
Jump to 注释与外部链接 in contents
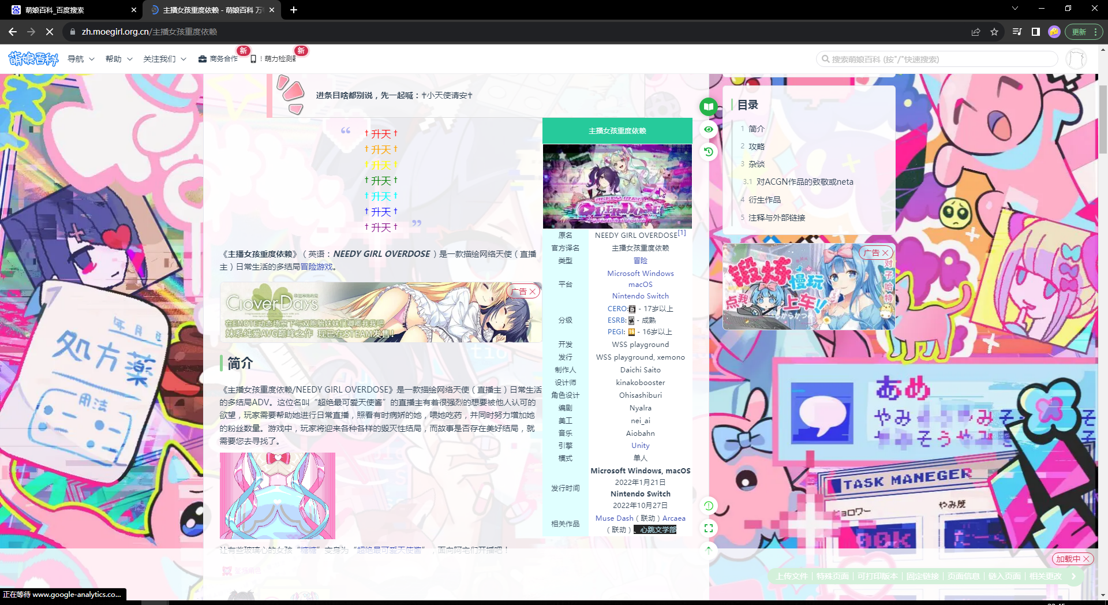tap(776, 218)
